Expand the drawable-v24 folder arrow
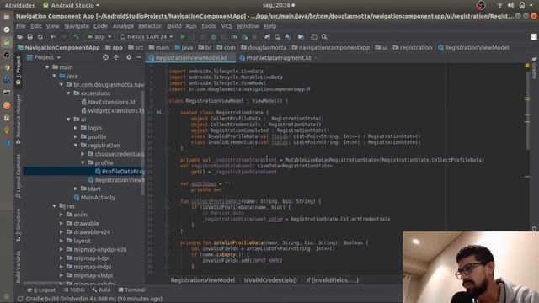 pos(61,232)
